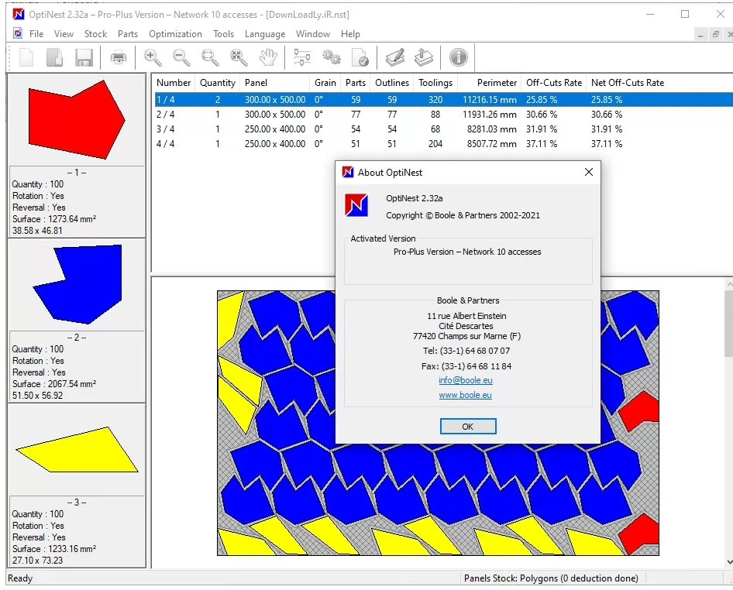This screenshot has width=733, height=590.
Task: Click Surface : 2067.54 mm² part text
Action: pos(54,383)
